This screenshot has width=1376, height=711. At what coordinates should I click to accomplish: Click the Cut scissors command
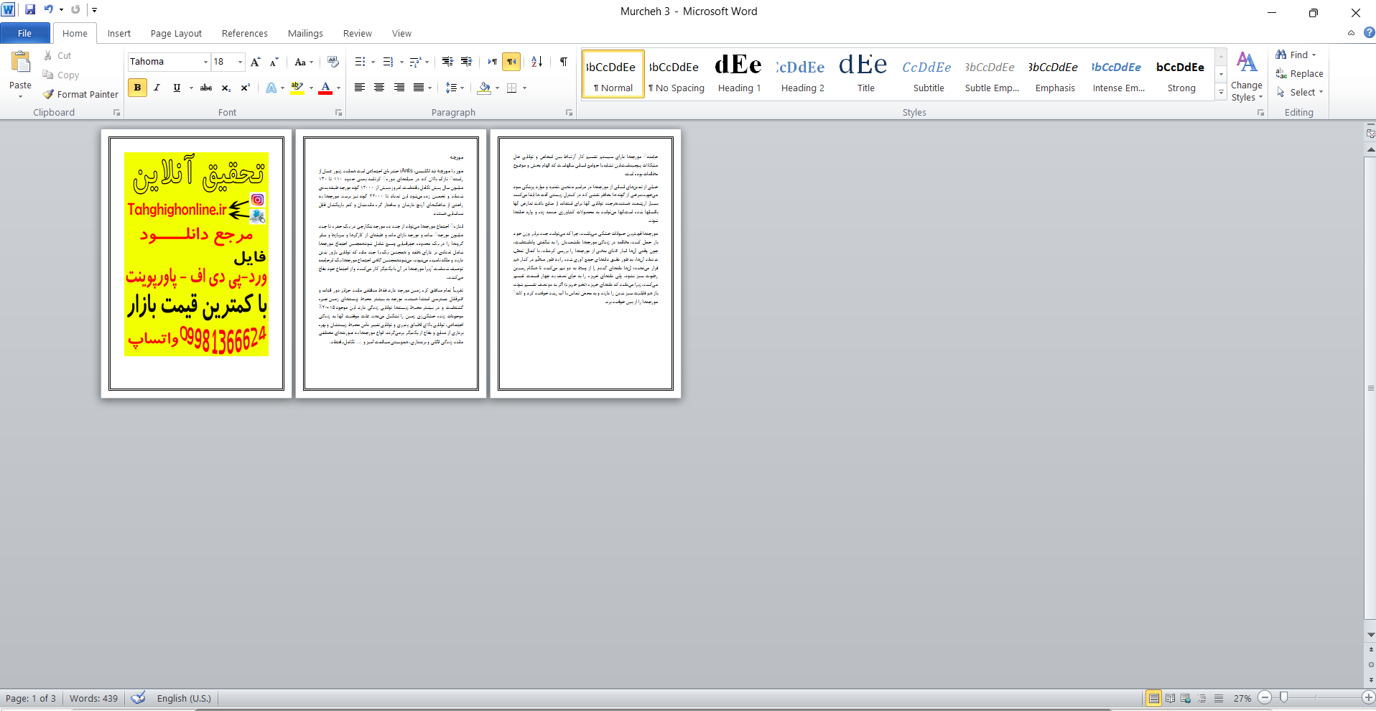[57, 55]
